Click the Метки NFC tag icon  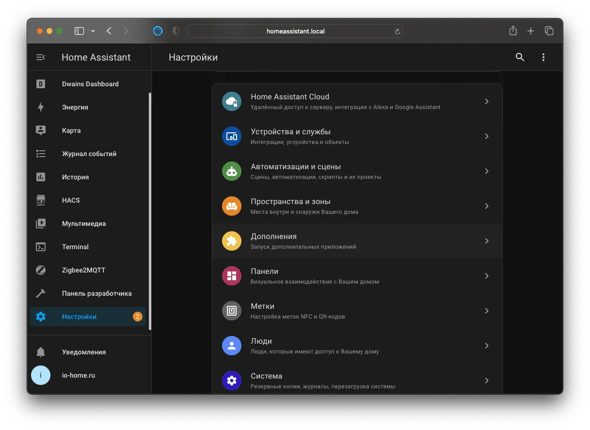[232, 311]
